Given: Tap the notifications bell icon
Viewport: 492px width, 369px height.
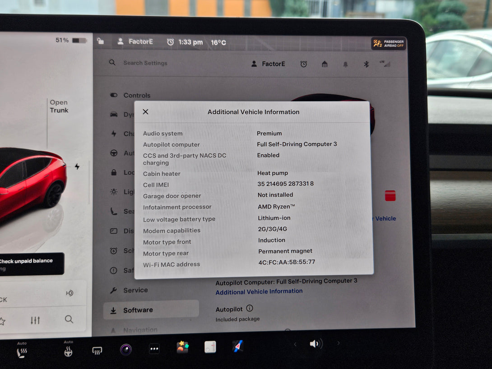Looking at the screenshot, I should [345, 65].
